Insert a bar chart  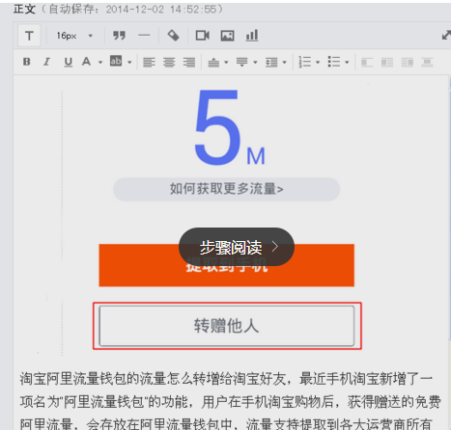click(252, 36)
